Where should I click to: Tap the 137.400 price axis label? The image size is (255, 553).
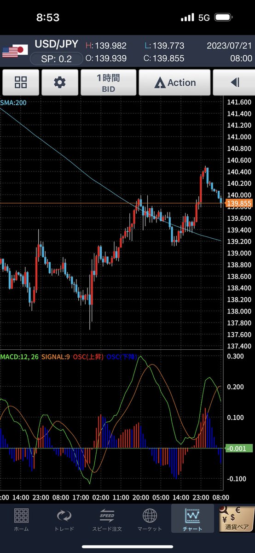pyautogui.click(x=239, y=346)
